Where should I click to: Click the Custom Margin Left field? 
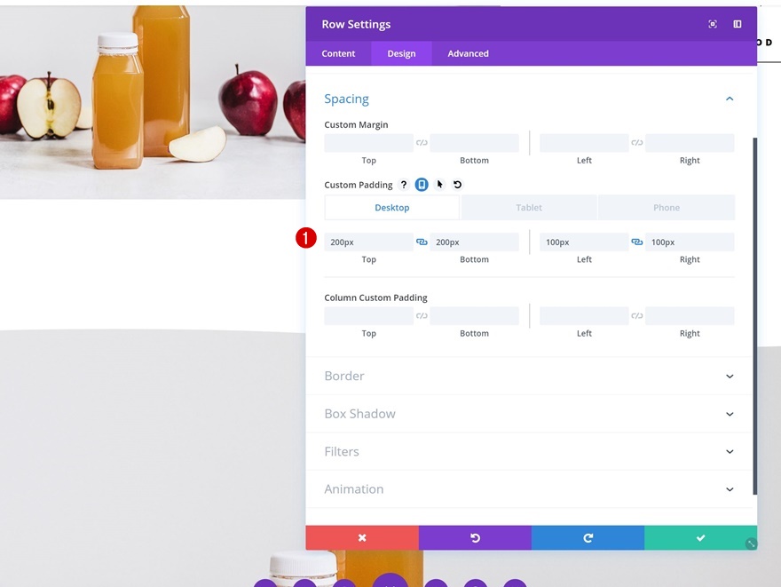pyautogui.click(x=584, y=143)
